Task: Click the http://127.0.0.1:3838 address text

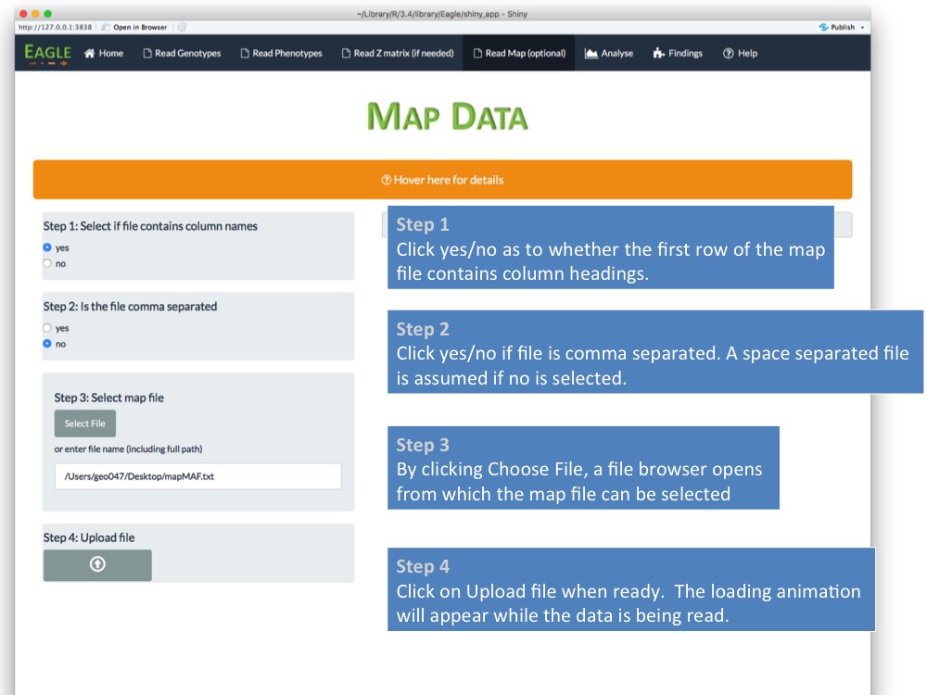Action: 55,27
